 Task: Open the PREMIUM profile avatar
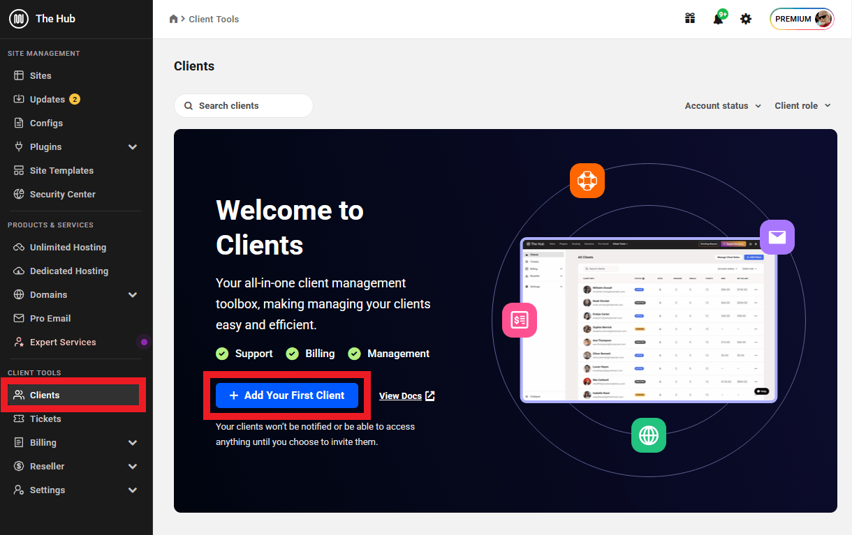824,19
